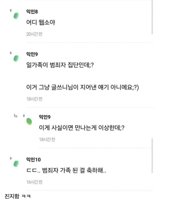Open the 익인8 username

[32, 12]
